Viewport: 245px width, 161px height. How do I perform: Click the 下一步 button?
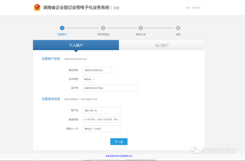coord(119,142)
